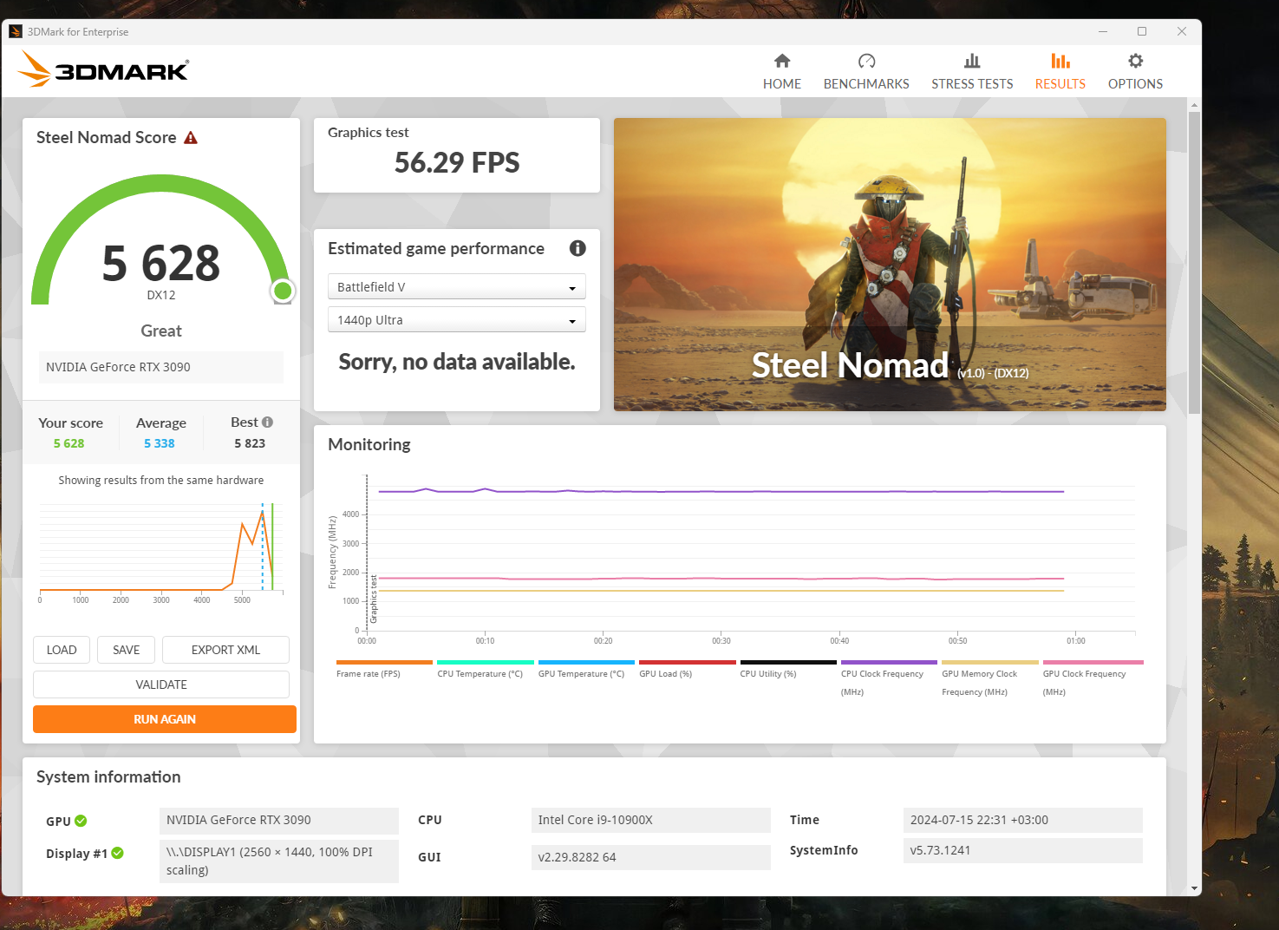Click scrollbar down arrow
This screenshot has width=1279, height=930.
1194,888
